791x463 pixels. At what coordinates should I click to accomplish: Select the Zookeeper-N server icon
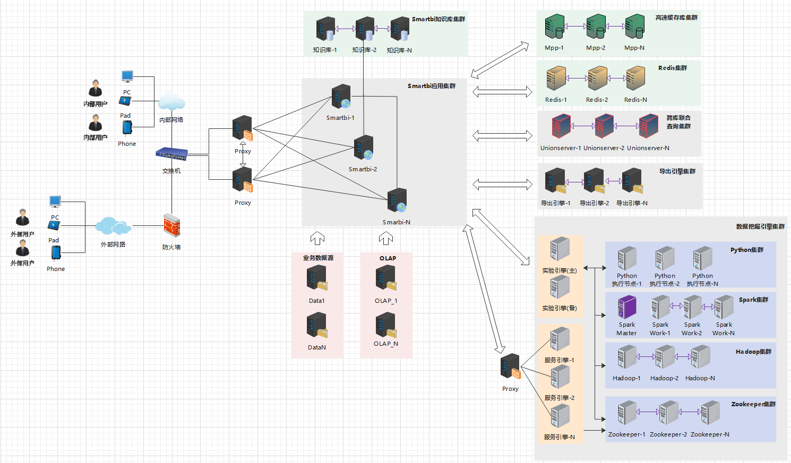coord(710,413)
